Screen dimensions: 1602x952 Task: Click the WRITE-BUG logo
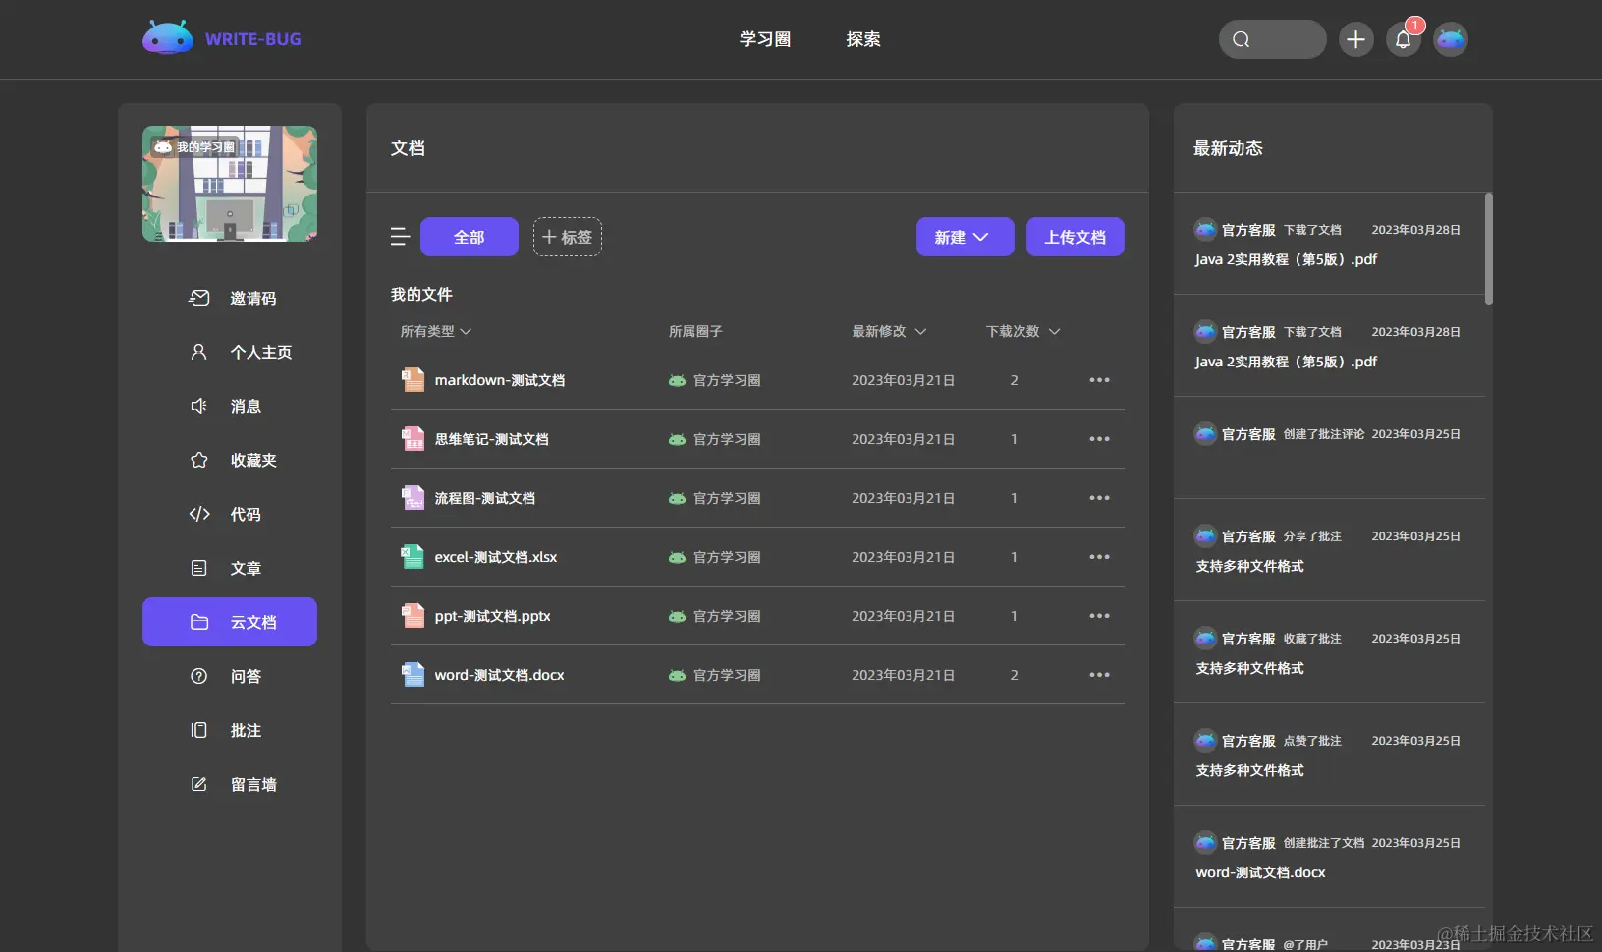coord(222,39)
